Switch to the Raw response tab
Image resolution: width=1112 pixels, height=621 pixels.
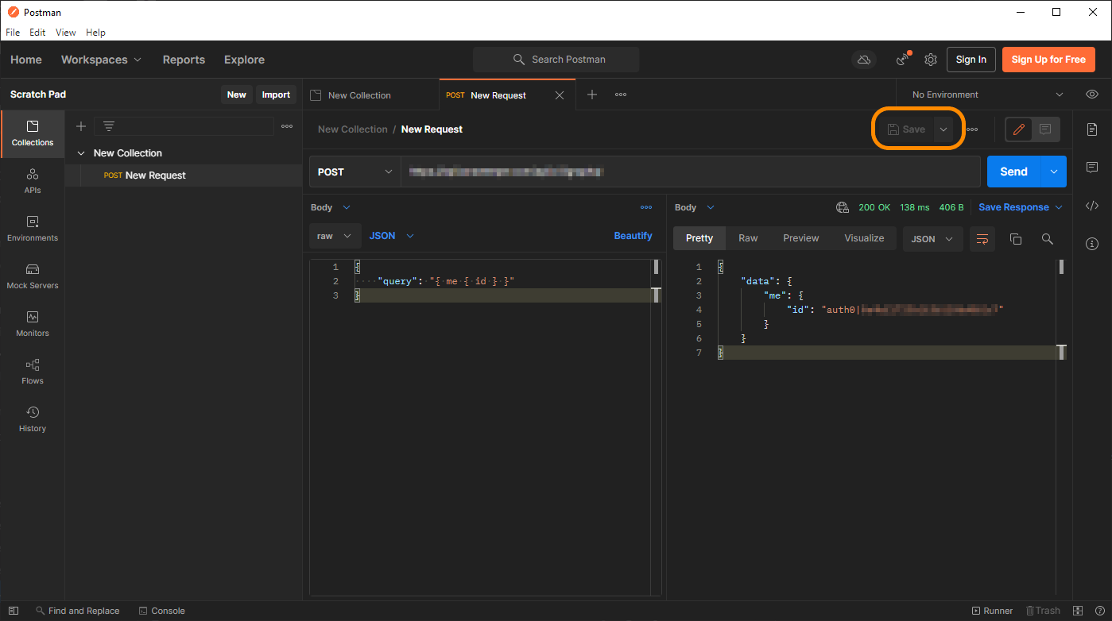tap(748, 238)
